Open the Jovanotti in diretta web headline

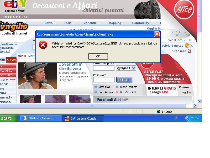tap(71, 66)
